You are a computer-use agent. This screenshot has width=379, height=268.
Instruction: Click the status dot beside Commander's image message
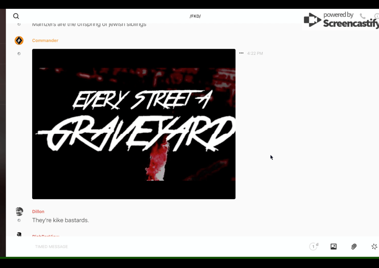point(19,54)
